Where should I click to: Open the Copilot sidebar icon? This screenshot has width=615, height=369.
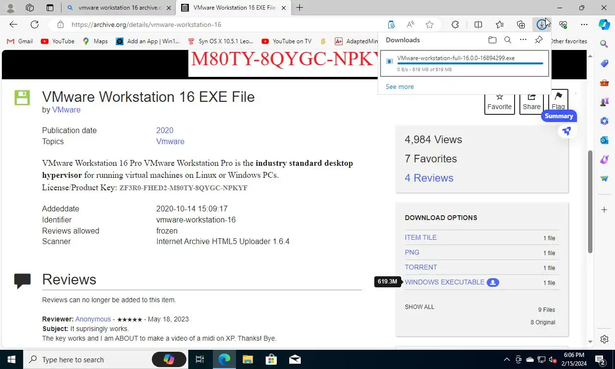coord(604,25)
